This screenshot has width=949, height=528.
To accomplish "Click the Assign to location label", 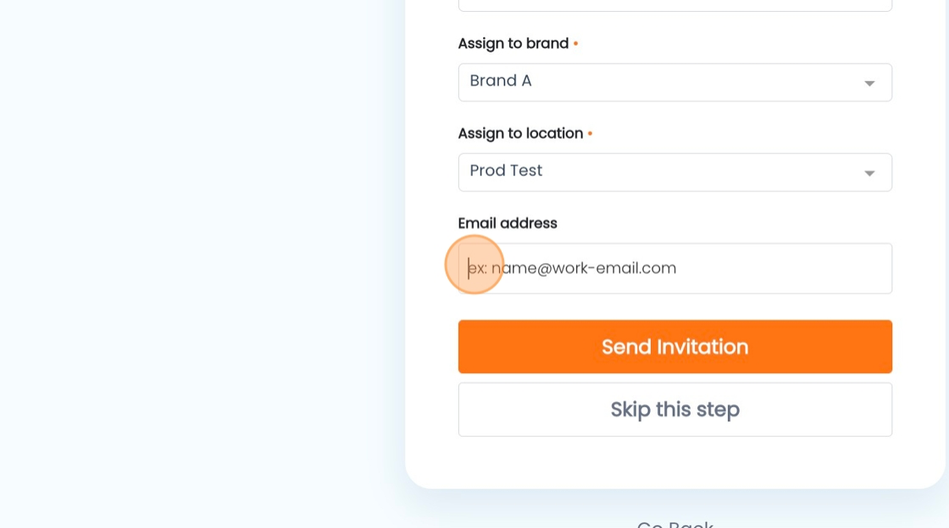I will 520,133.
